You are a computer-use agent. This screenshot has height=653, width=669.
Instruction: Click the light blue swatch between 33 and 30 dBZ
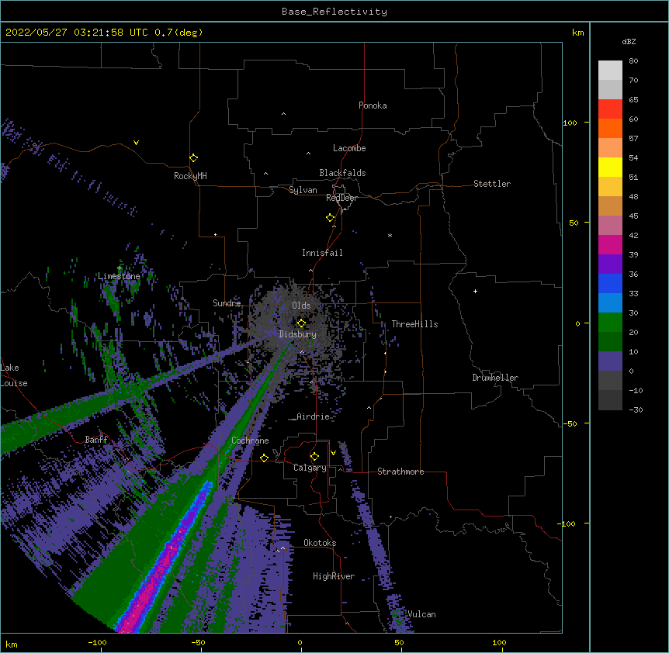coord(610,303)
